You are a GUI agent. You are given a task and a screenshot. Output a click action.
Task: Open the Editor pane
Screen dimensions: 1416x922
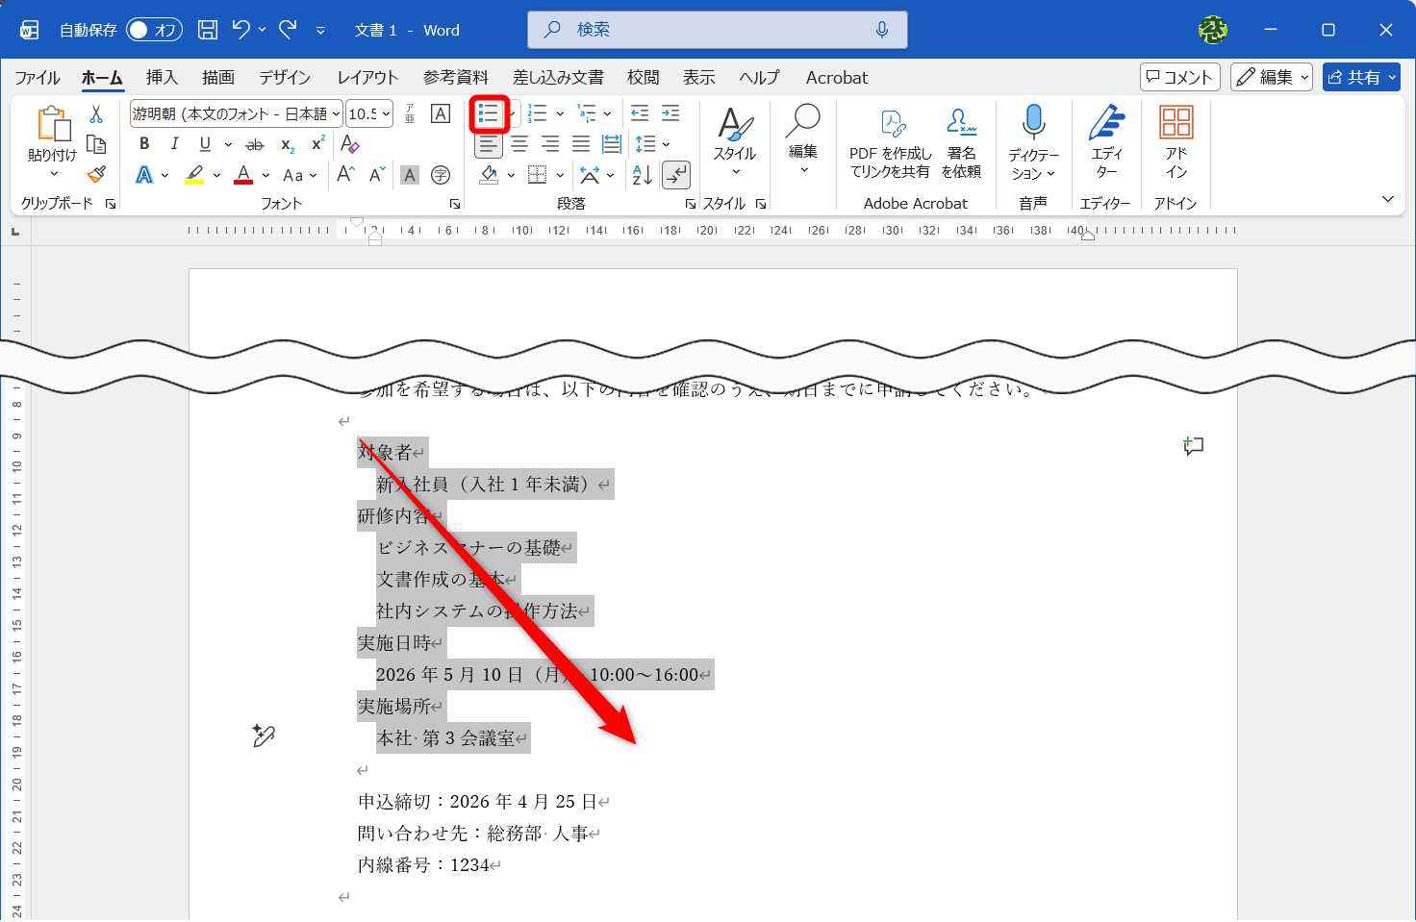1104,139
